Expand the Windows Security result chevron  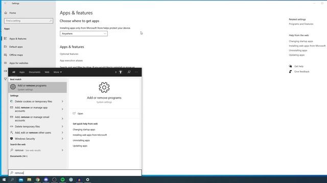tap(62, 139)
